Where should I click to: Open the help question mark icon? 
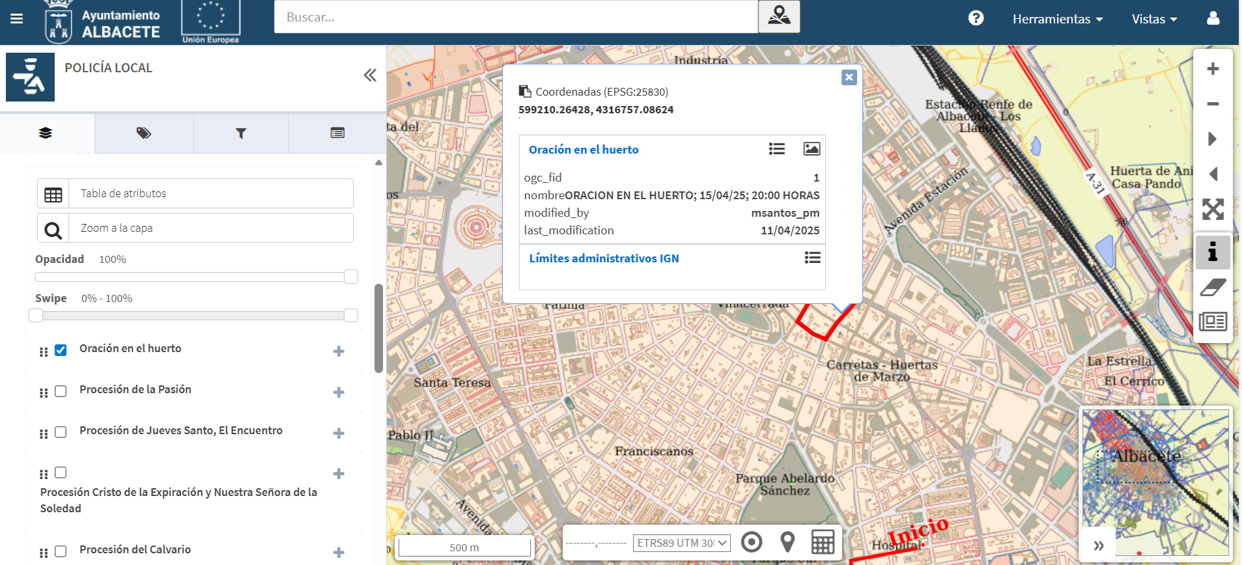(x=976, y=18)
